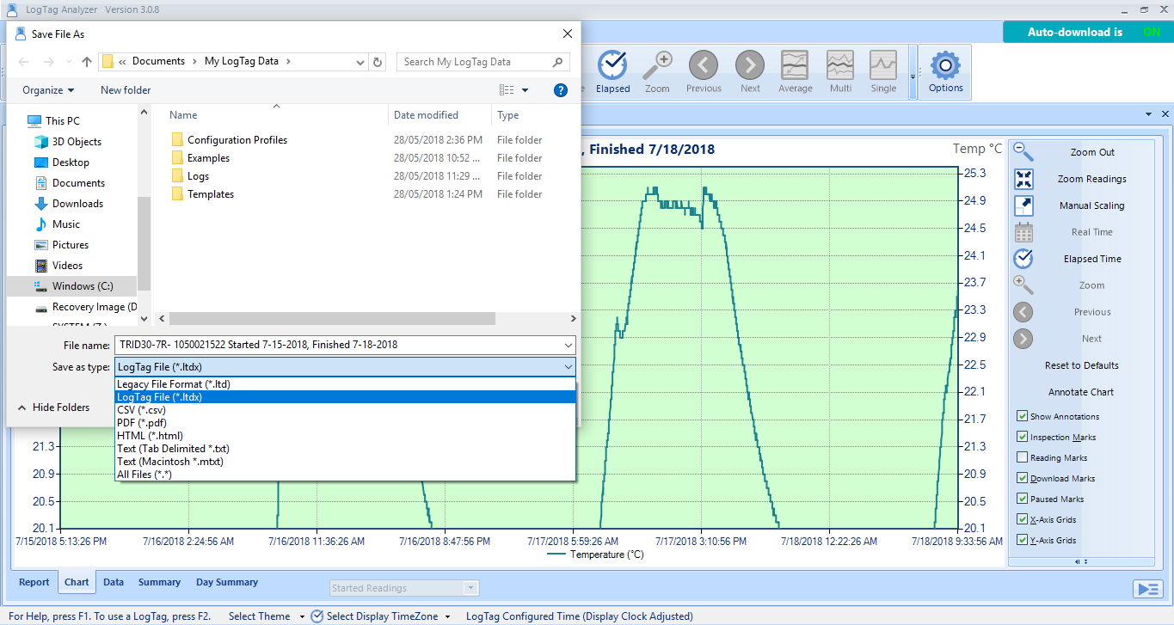
Task: Toggle the Y-Axis Grids checkbox
Action: [x=1022, y=541]
